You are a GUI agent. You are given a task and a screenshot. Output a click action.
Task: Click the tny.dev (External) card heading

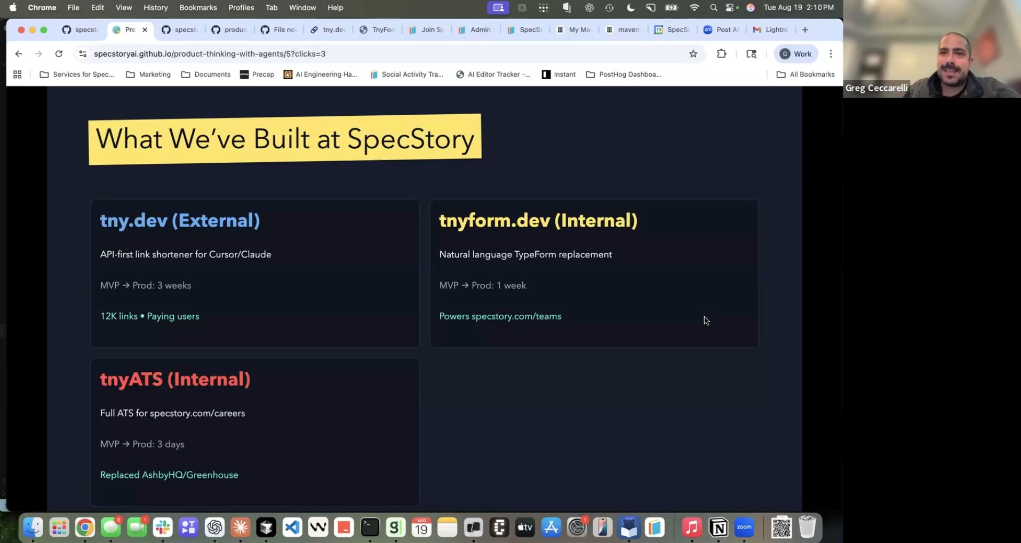(x=180, y=221)
